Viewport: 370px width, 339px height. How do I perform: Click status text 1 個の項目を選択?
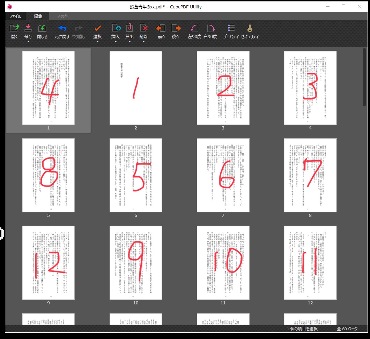(x=302, y=329)
